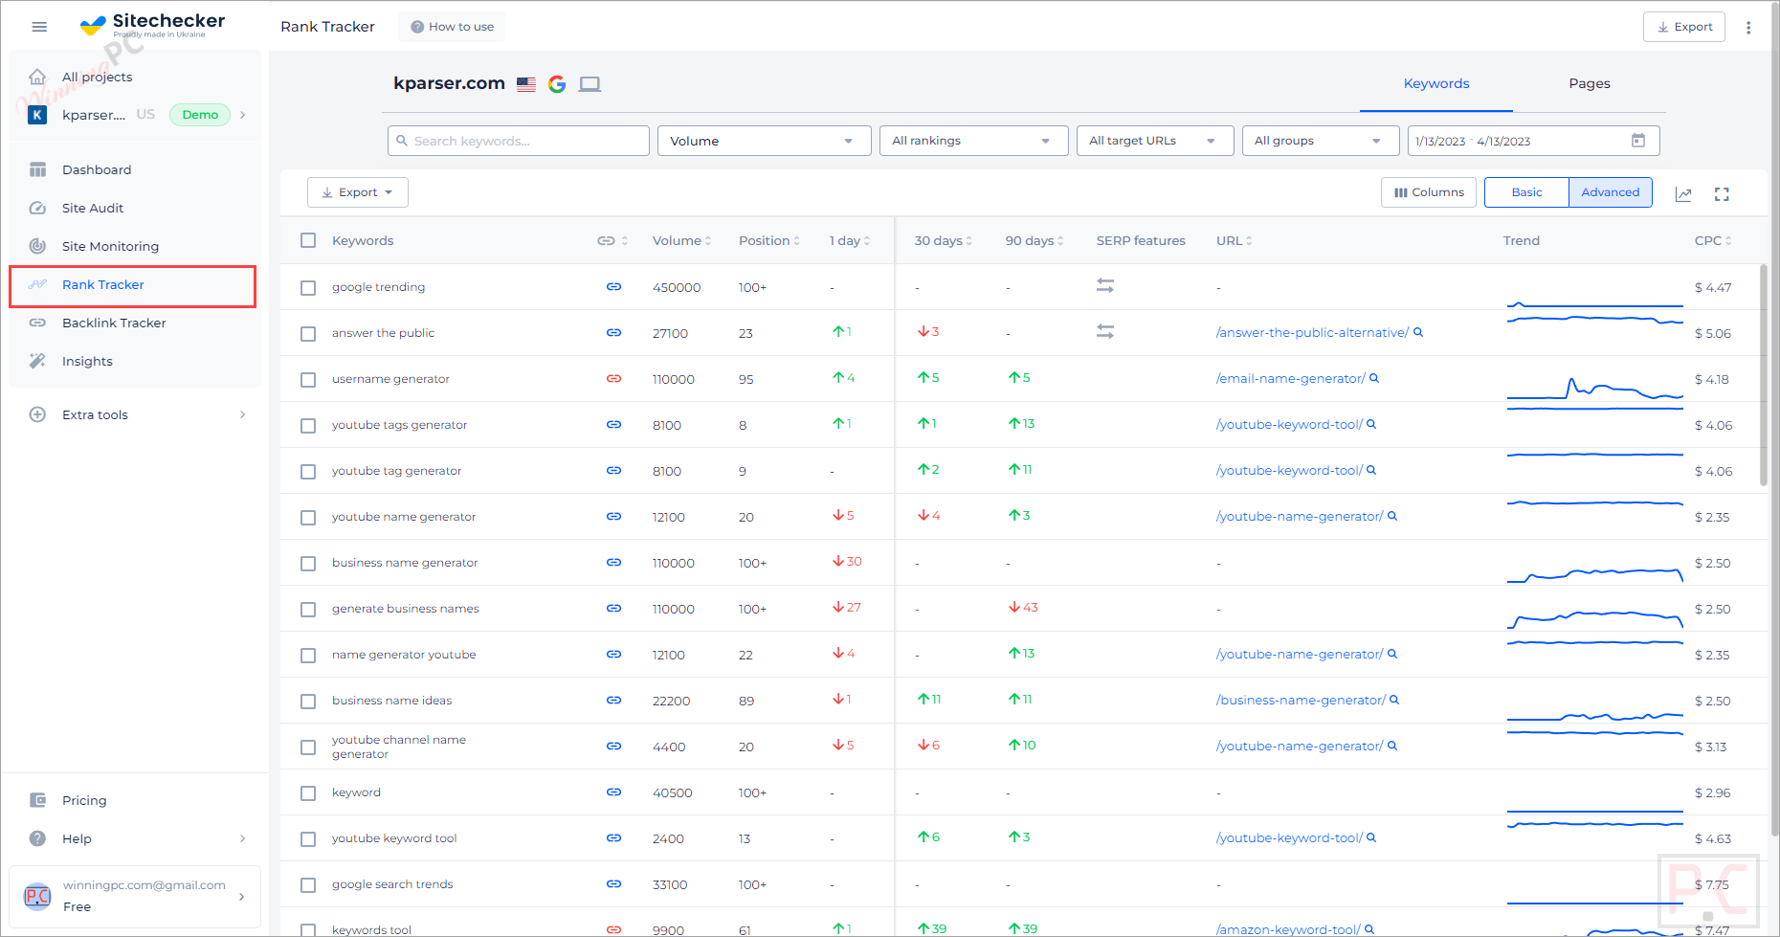Expand the Extra tools chevron
The height and width of the screenshot is (937, 1780).
(243, 414)
